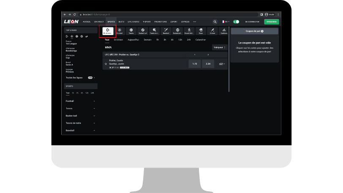343x193 pixels.
Task: Choose the Basket-ball sport icon
Action: [143, 31]
